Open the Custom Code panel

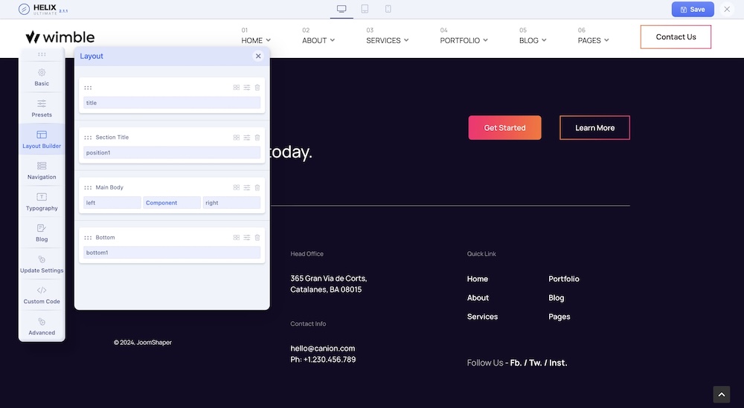[42, 295]
